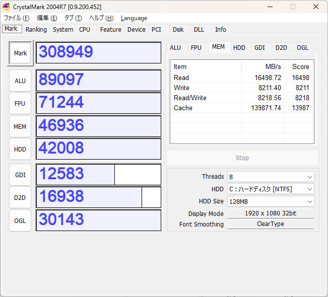
Task: Open the ファイル (F) menu
Action: [x=17, y=18]
